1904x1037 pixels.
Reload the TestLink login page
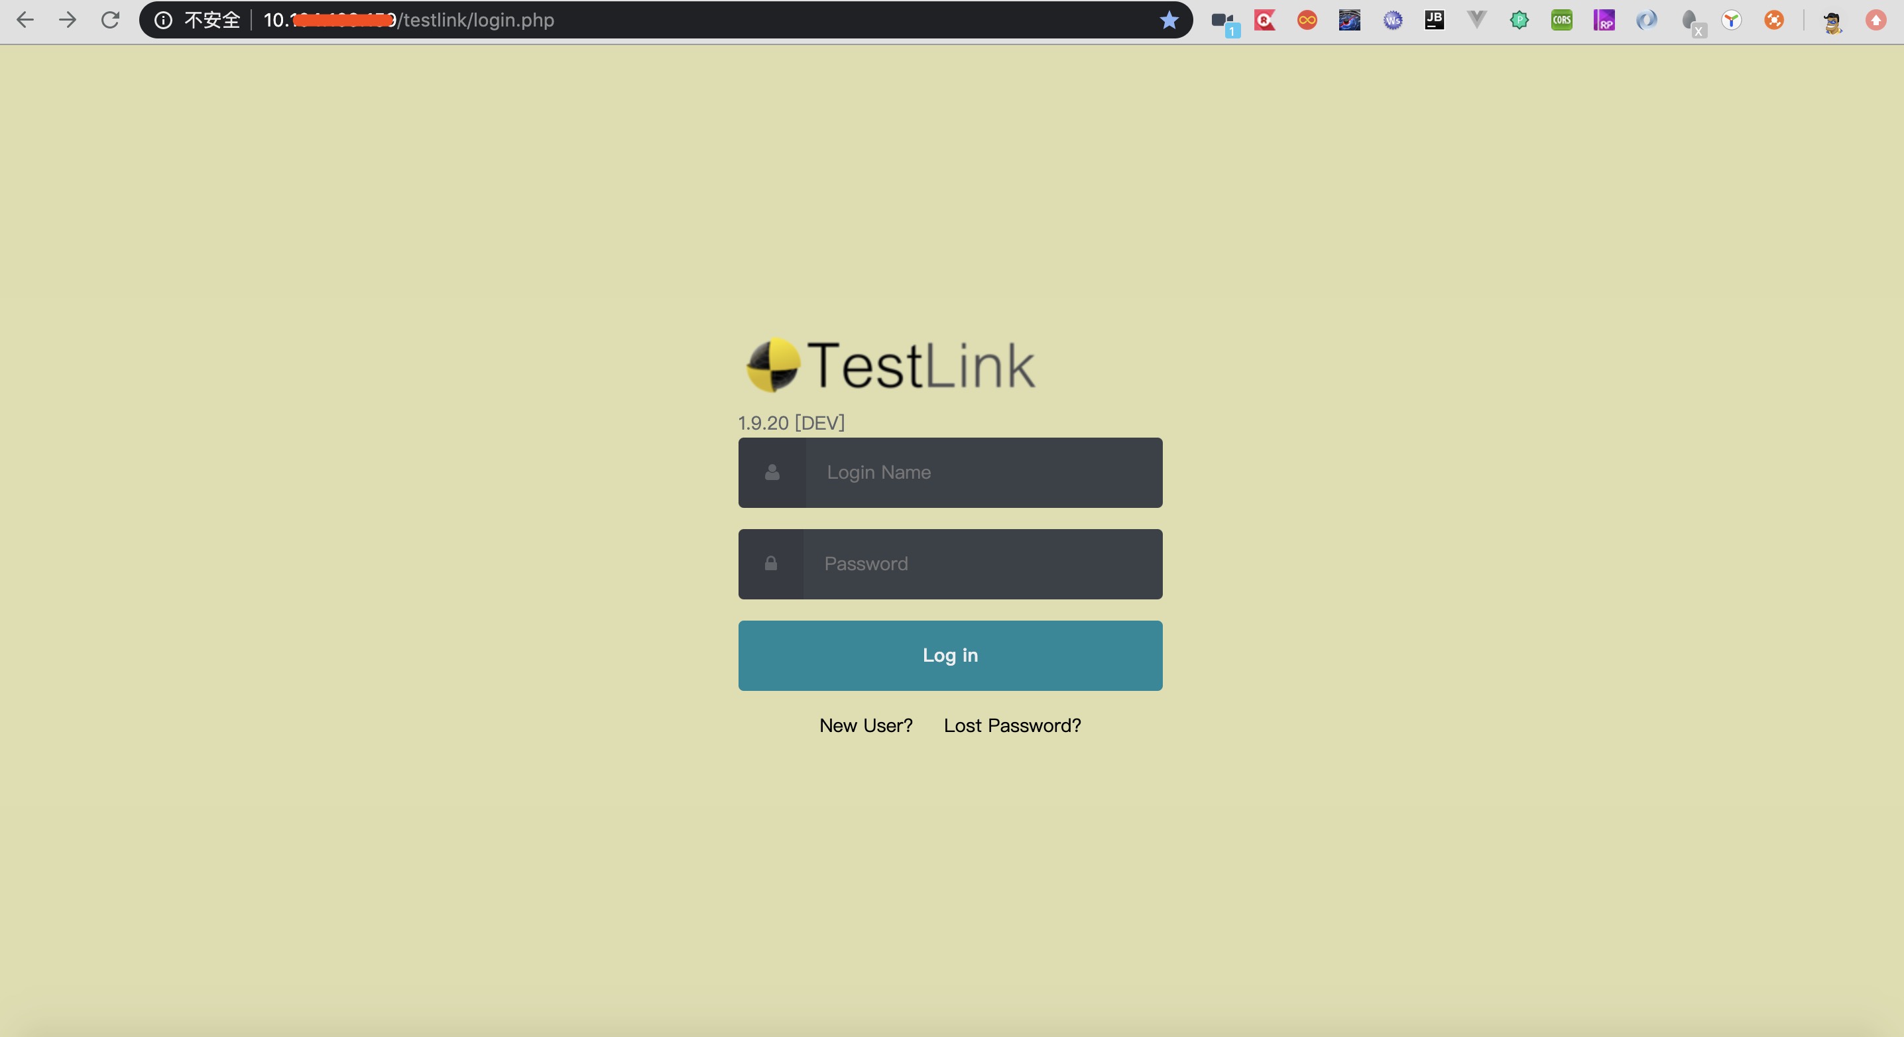point(110,20)
